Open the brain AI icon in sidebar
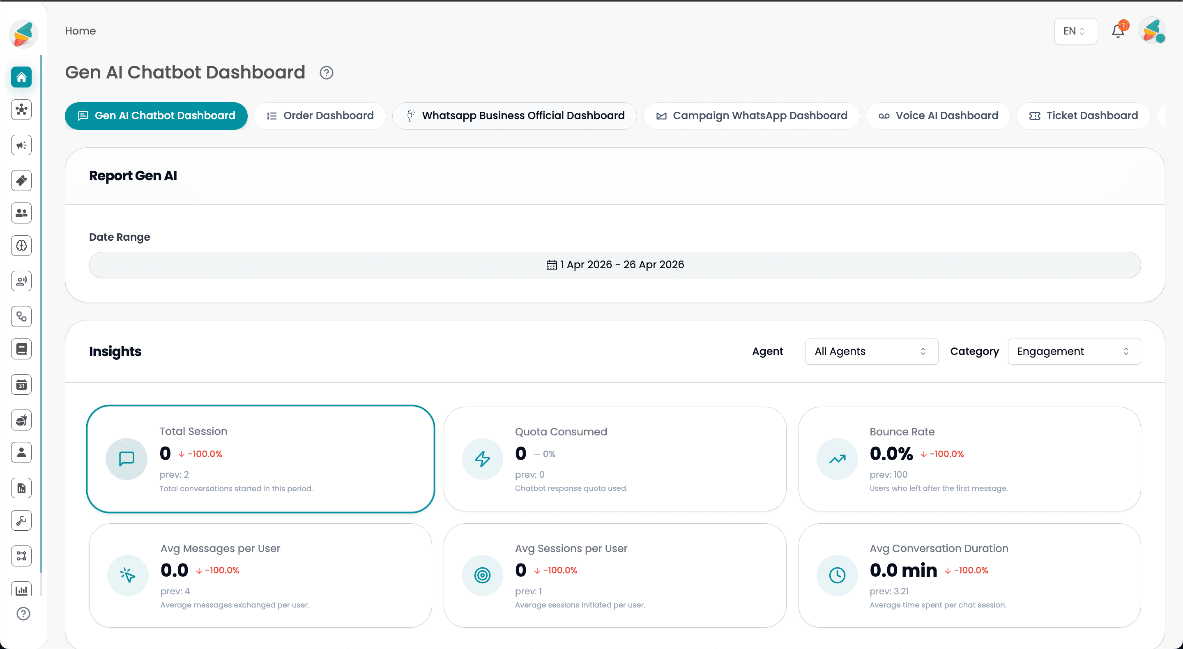This screenshot has height=649, width=1183. (22, 246)
